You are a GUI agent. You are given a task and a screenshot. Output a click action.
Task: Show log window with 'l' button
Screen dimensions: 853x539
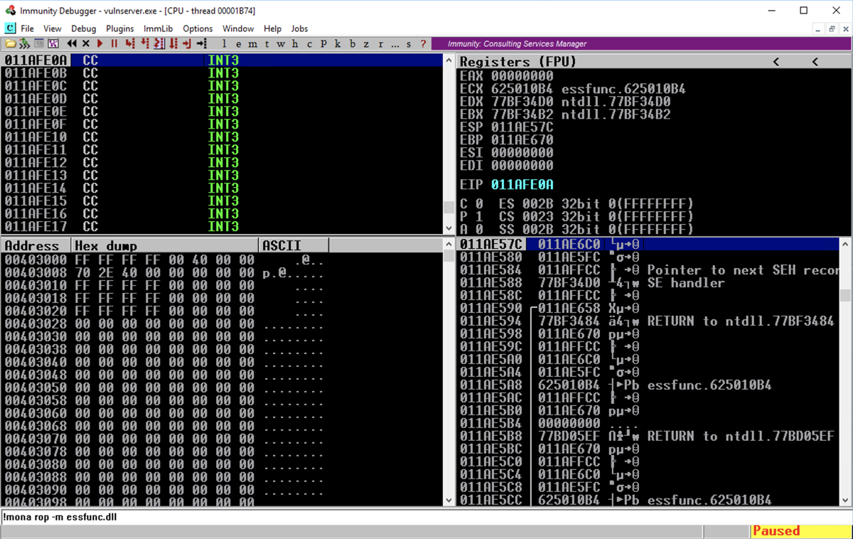click(225, 44)
